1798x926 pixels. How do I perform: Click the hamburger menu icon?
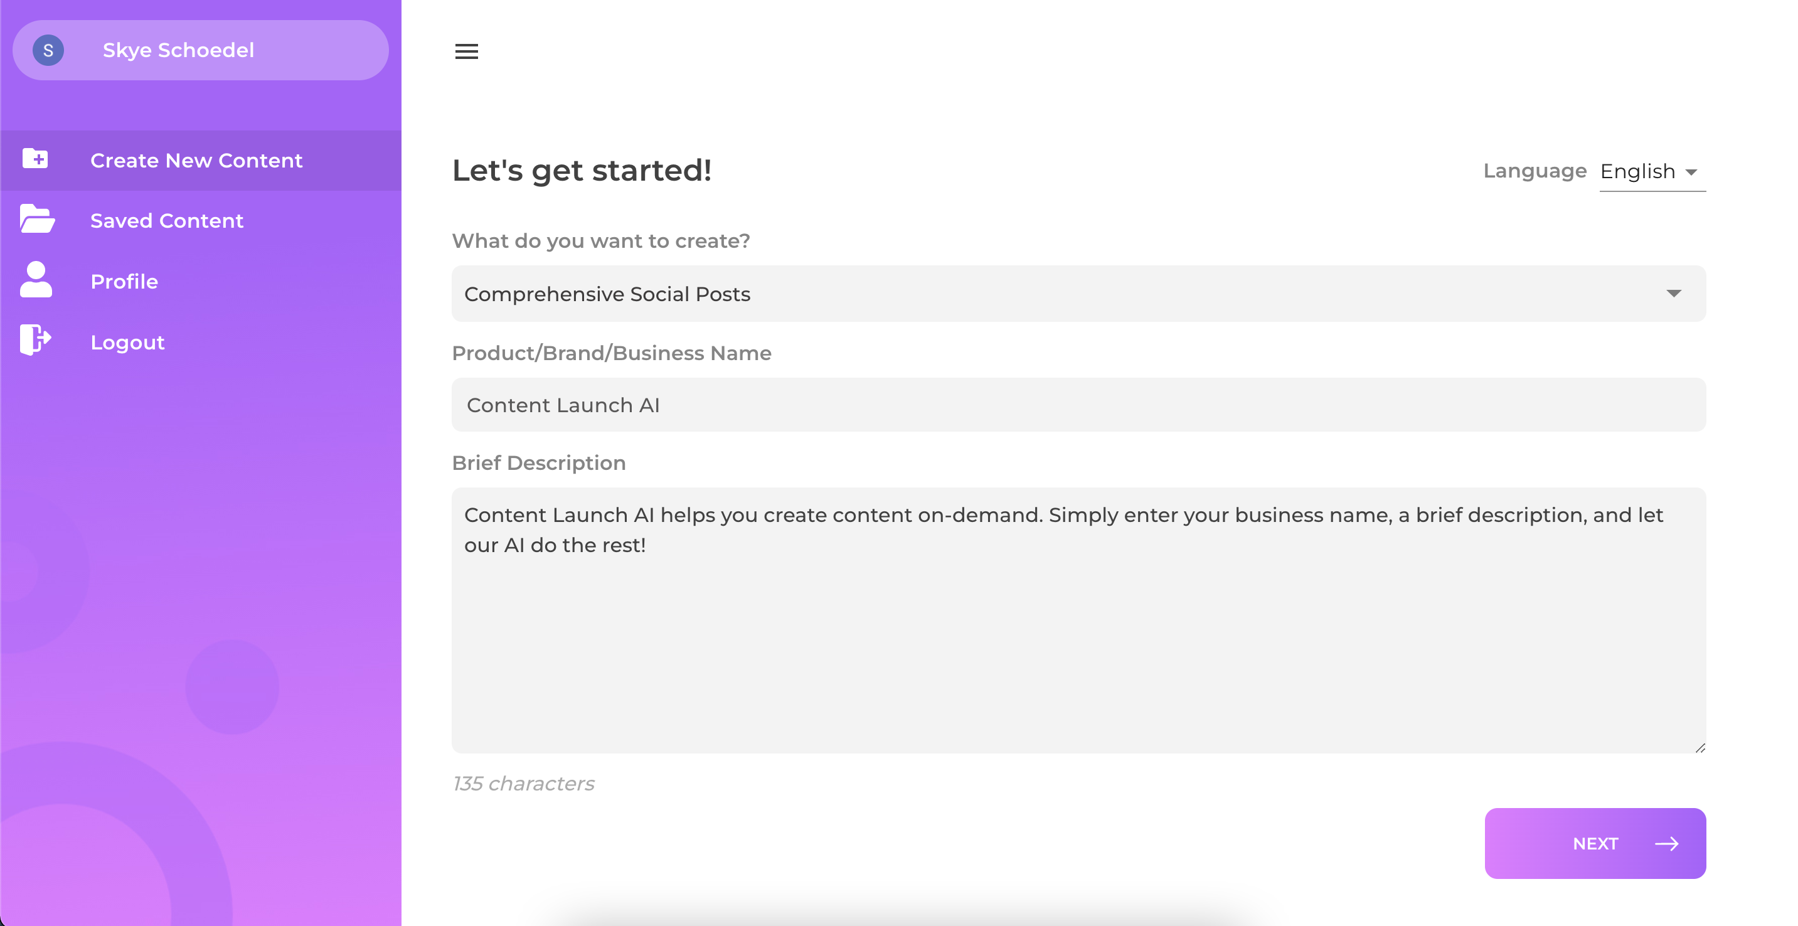(x=466, y=51)
